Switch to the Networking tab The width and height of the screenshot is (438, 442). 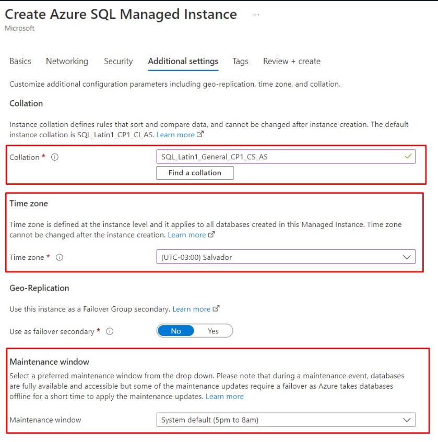tap(67, 61)
